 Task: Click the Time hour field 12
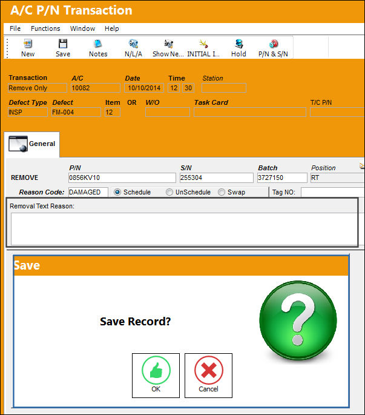point(174,88)
